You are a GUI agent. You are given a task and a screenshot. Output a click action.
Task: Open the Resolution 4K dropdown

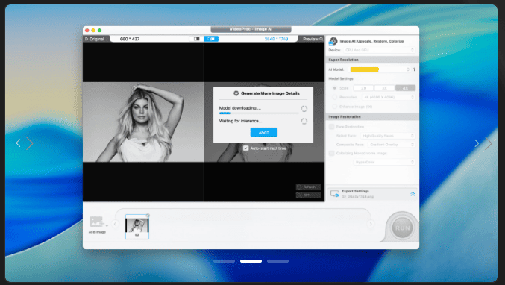(389, 97)
